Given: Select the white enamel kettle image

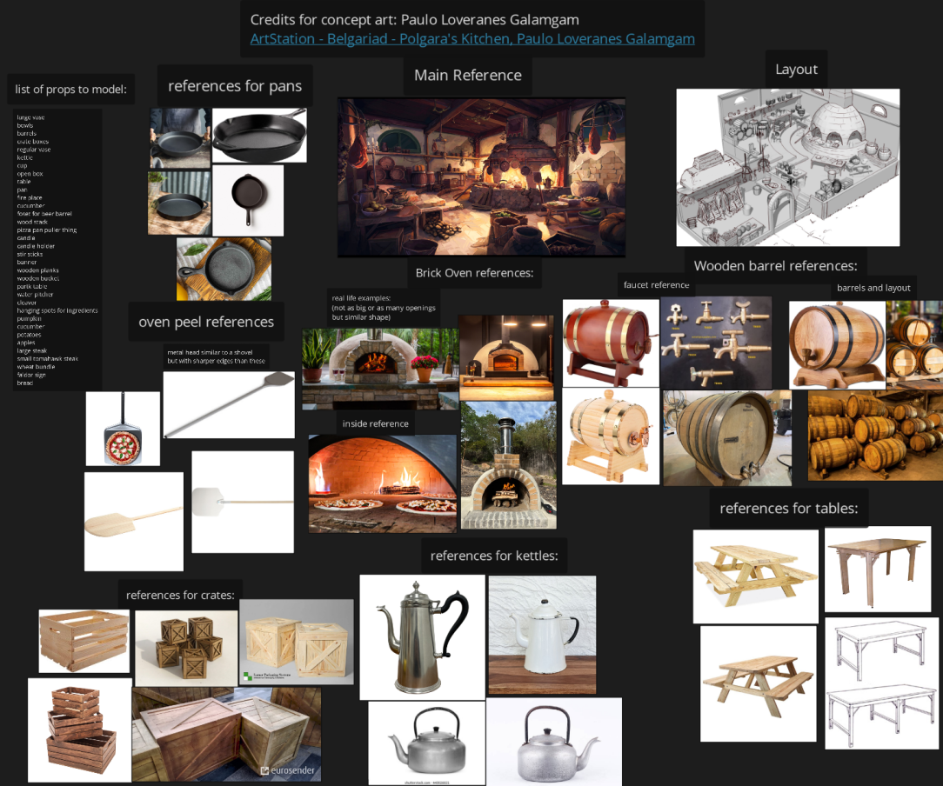Looking at the screenshot, I should (543, 636).
